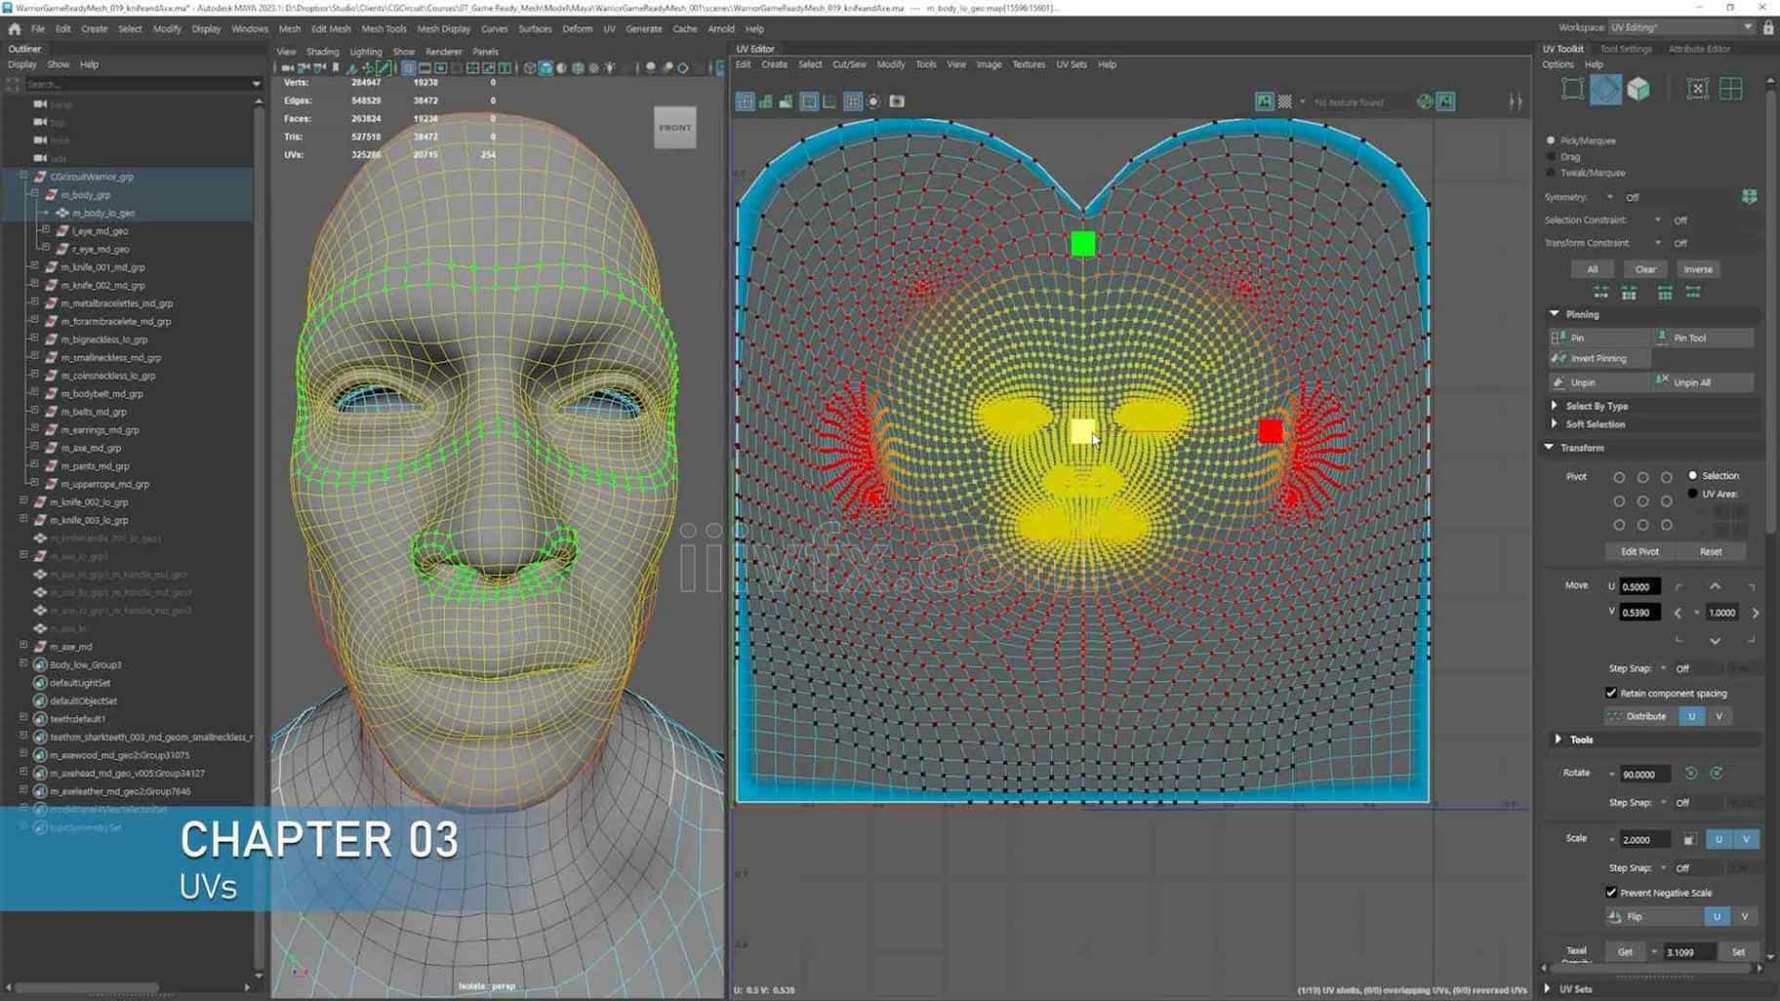The height and width of the screenshot is (1001, 1780).
Task: Expand the Select By Type section
Action: [1555, 406]
